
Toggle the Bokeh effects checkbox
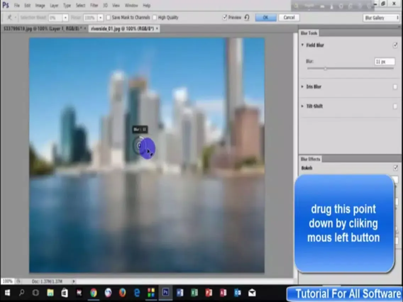tap(396, 168)
